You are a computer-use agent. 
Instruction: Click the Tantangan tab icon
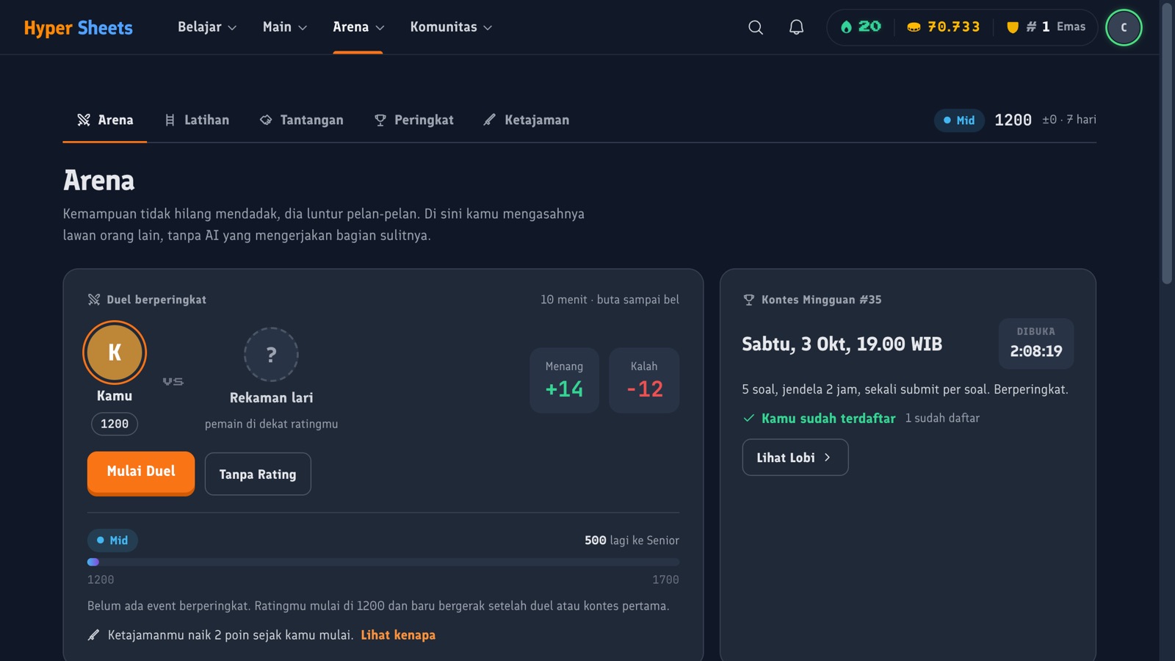[x=266, y=120]
